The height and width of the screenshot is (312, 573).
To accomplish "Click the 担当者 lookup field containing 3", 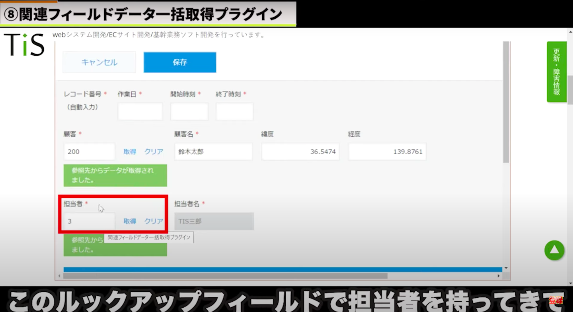I will point(89,221).
